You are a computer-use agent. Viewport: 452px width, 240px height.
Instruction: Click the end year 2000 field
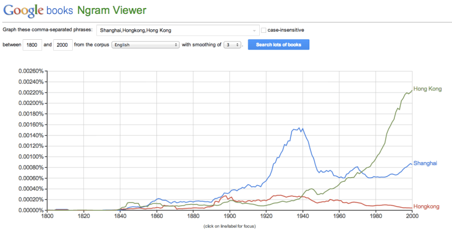62,44
